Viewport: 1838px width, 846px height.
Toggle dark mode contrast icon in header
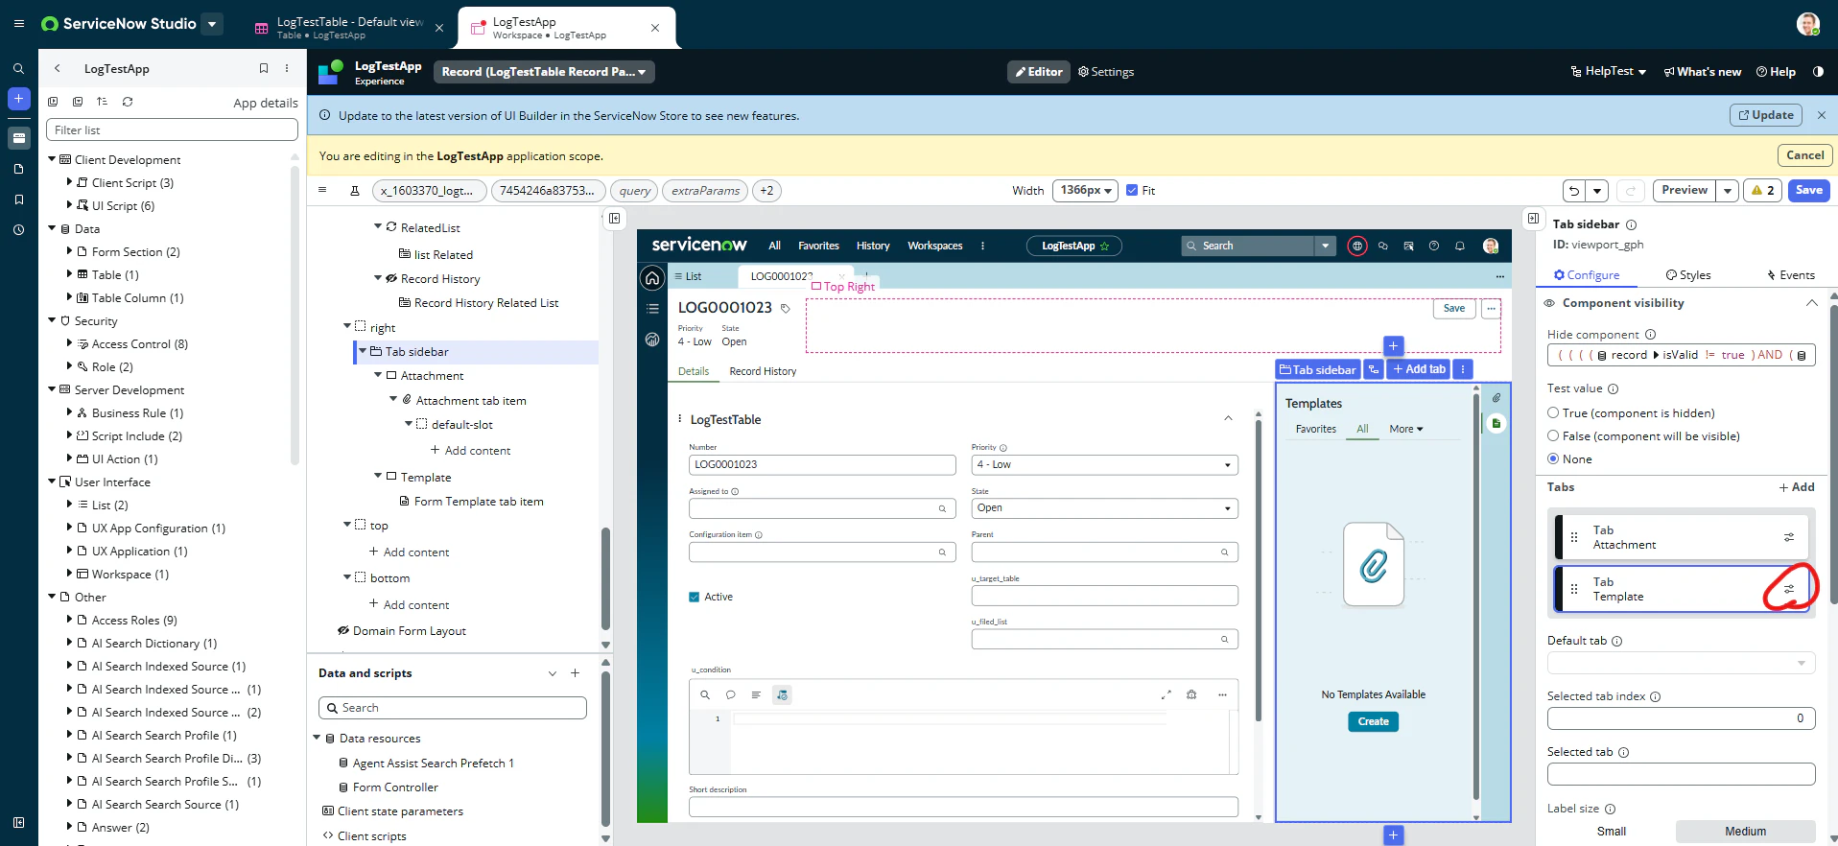[1818, 72]
